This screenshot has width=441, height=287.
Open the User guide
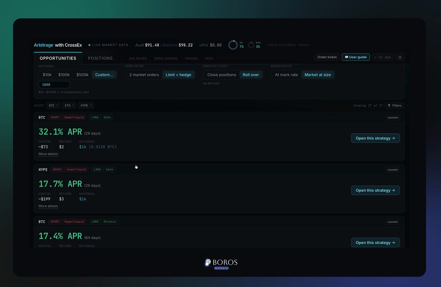(356, 57)
